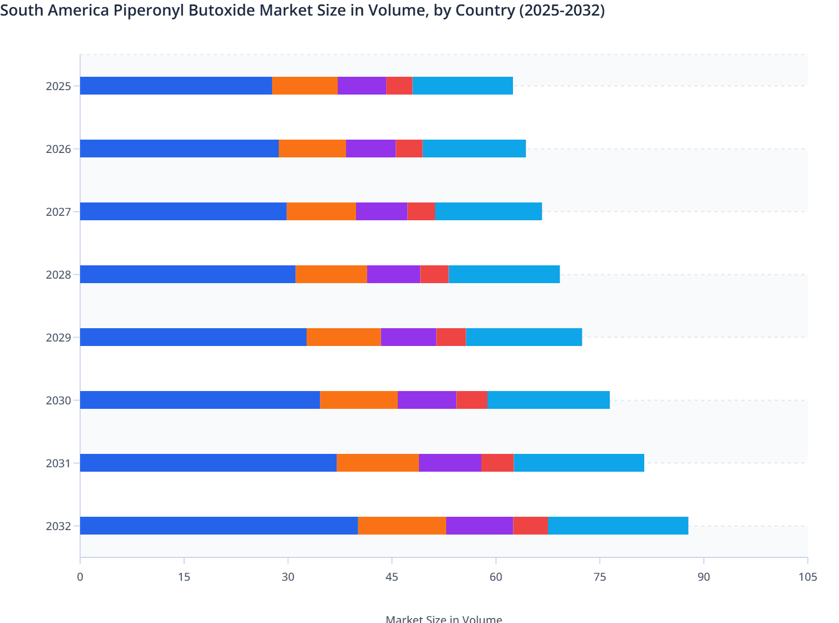Click the Market Size in Volume axis label
The width and height of the screenshot is (839, 623).
click(444, 618)
